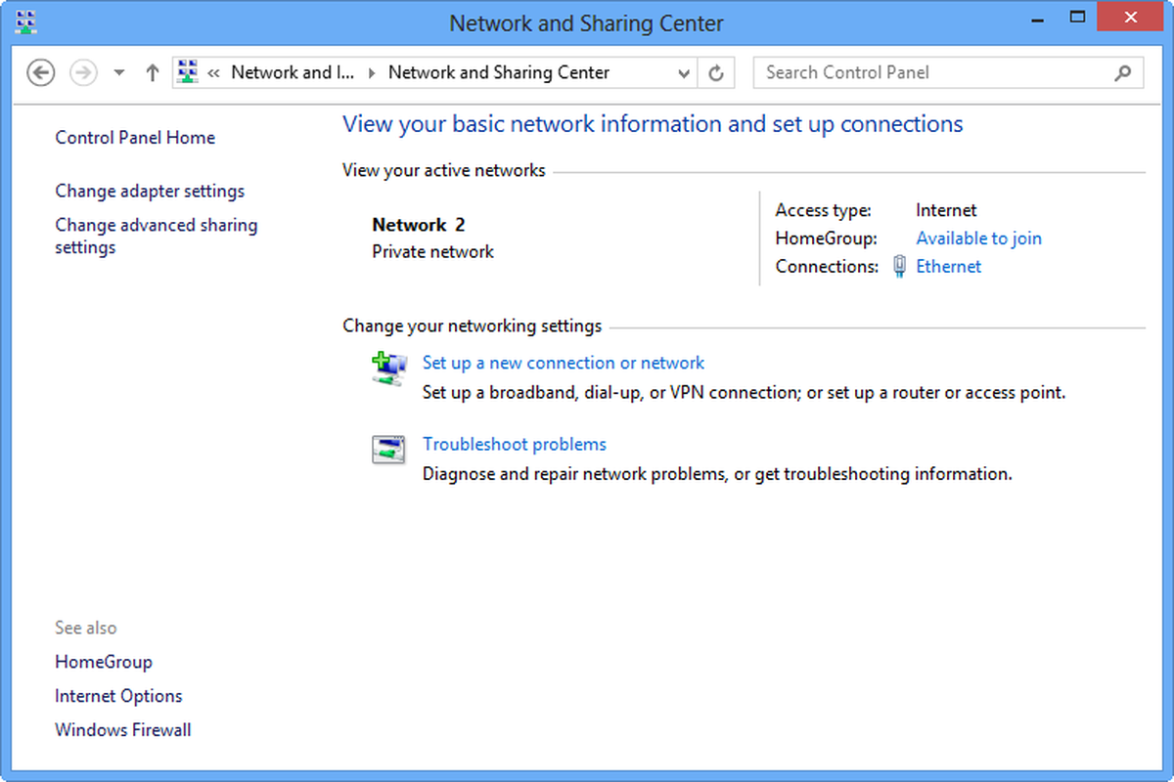Image resolution: width=1174 pixels, height=782 pixels.
Task: Open the address bar history dropdown
Action: 683,71
